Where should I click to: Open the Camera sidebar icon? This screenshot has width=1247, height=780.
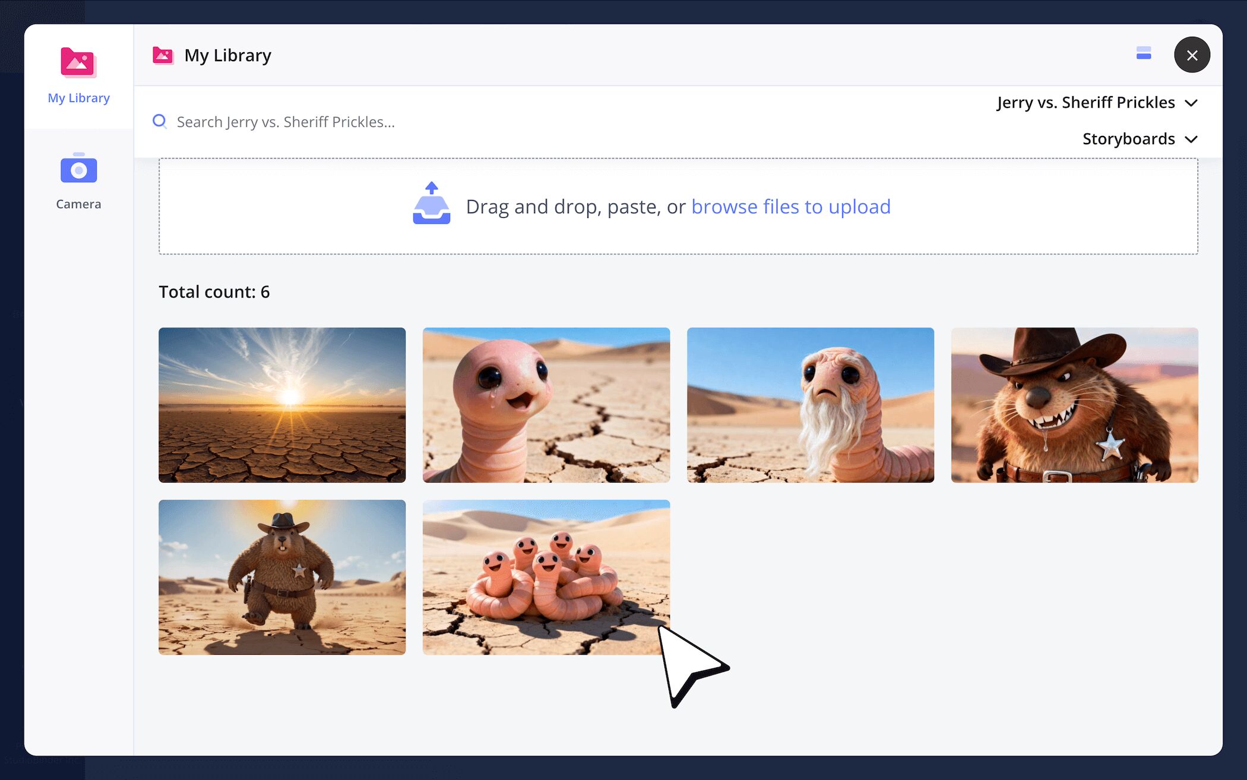[x=78, y=169]
